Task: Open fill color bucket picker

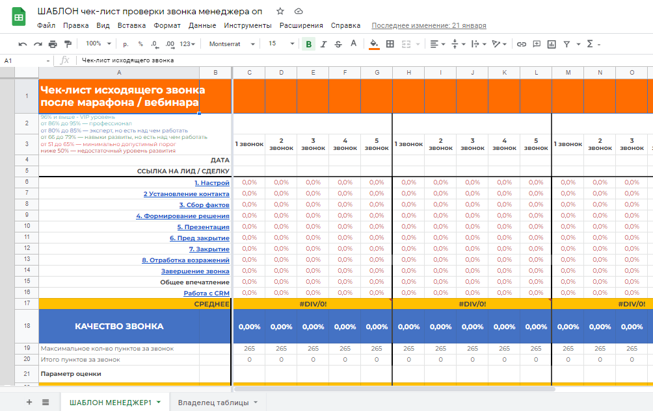Action: coord(374,44)
